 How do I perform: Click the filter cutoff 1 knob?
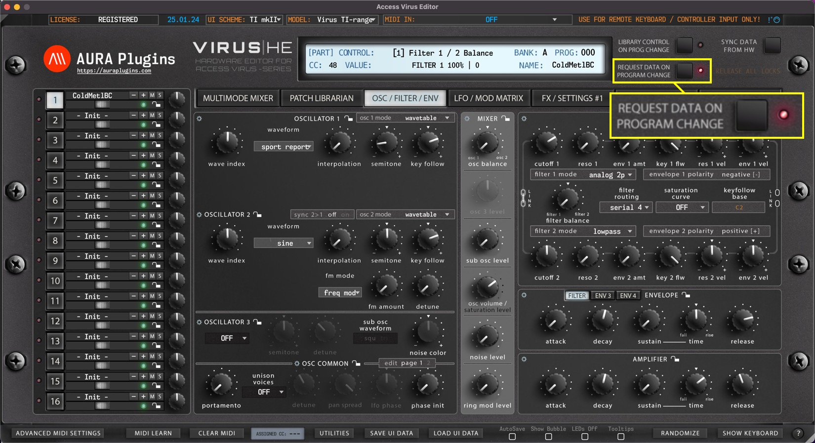click(546, 143)
